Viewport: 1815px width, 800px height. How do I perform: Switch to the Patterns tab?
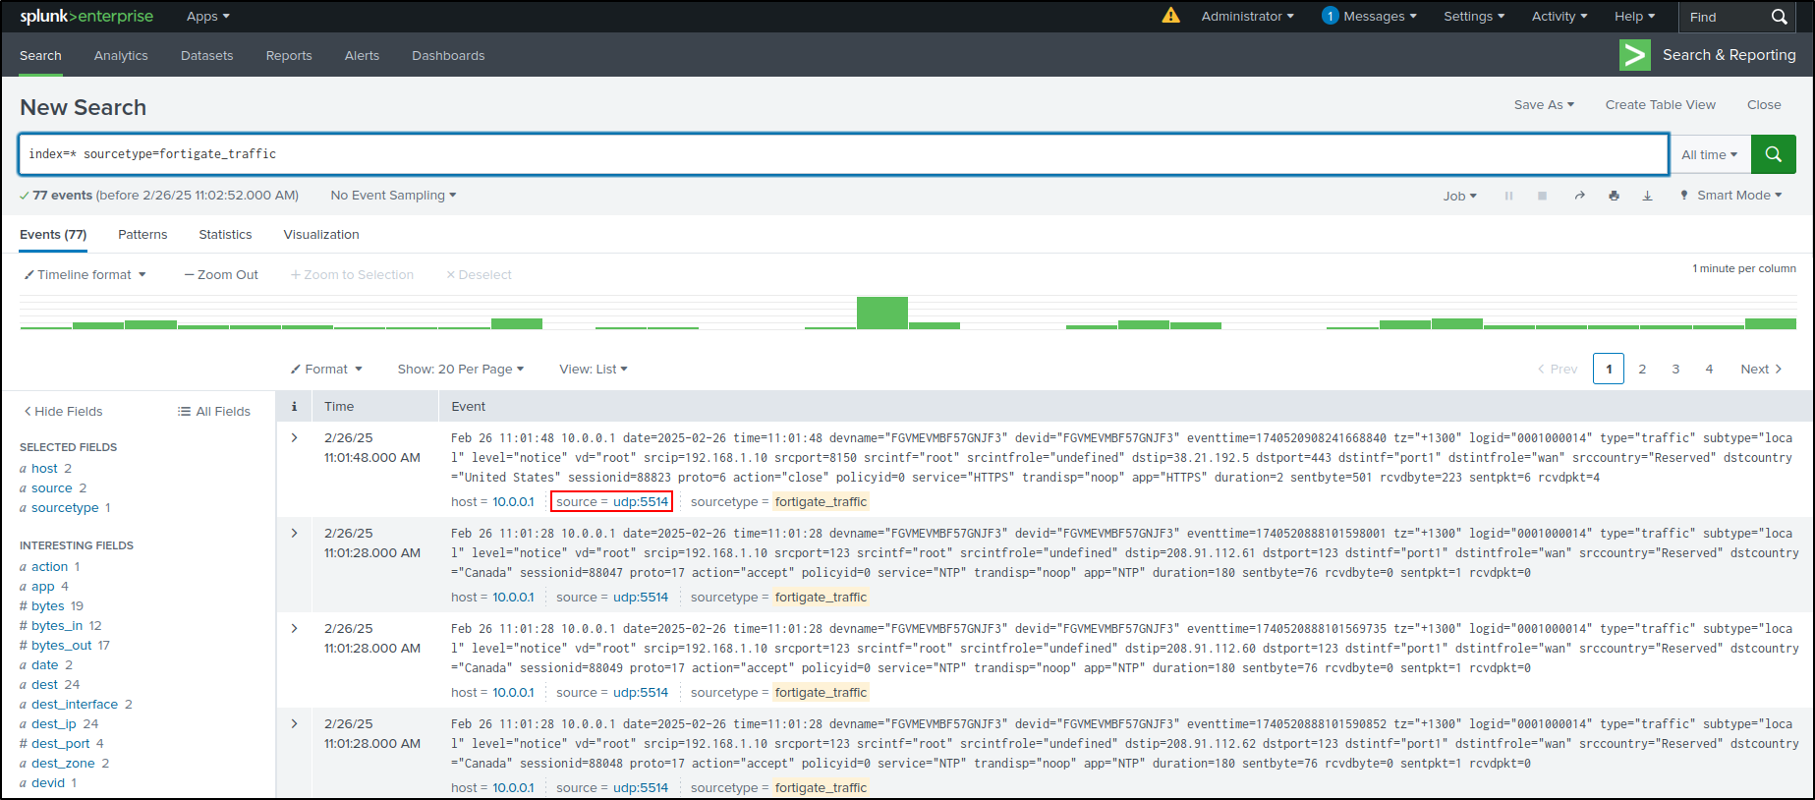point(142,235)
